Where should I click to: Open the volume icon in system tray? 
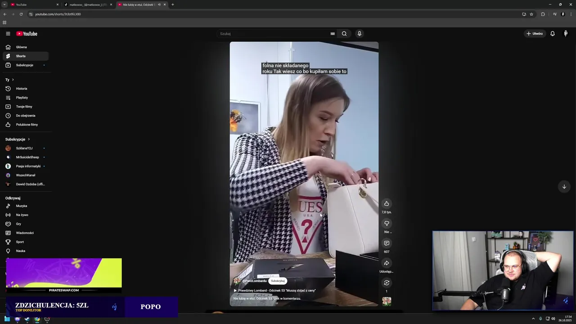pos(553,319)
